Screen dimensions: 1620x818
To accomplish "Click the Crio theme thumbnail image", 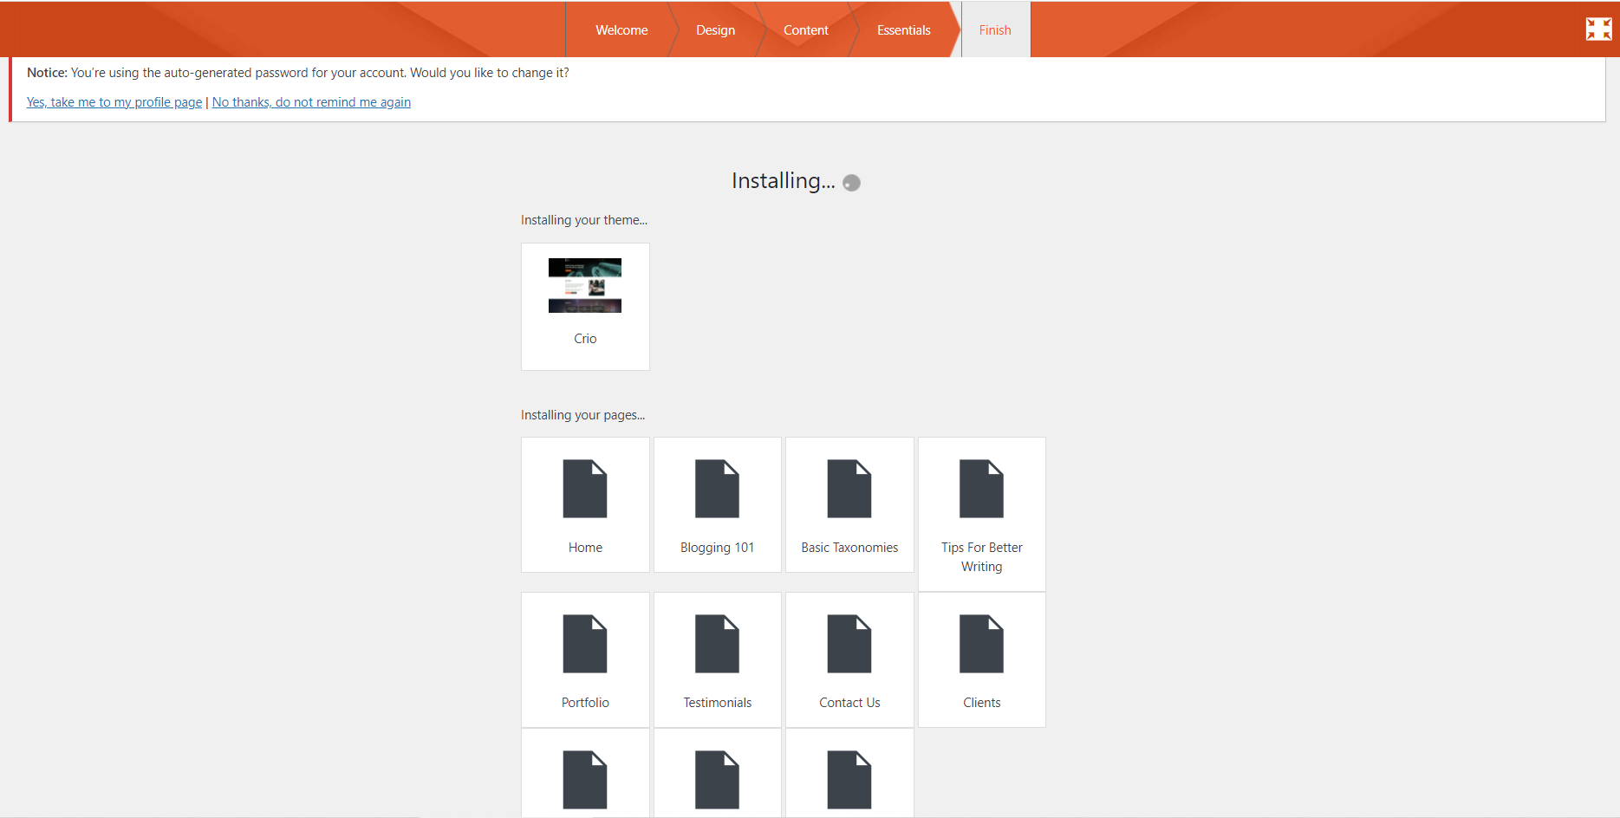I will [585, 285].
